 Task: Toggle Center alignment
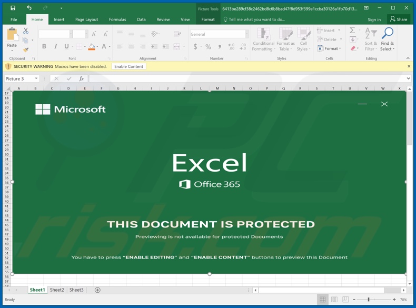(x=131, y=47)
